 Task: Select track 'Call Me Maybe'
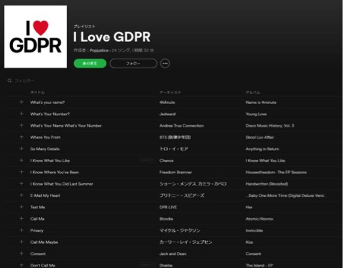tap(44, 242)
